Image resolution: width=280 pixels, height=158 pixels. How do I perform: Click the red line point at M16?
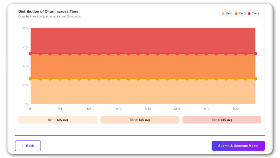[177, 54]
